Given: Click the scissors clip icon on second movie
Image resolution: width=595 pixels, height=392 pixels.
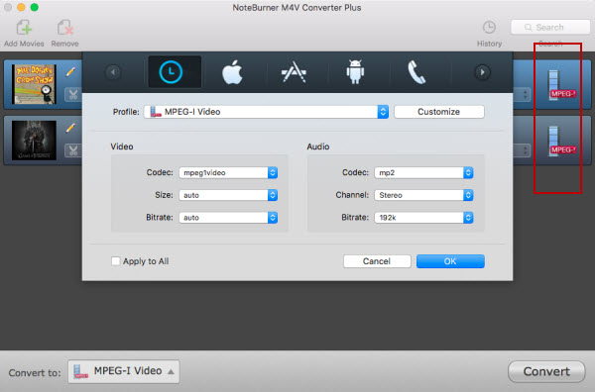Looking at the screenshot, I should click(x=72, y=150).
